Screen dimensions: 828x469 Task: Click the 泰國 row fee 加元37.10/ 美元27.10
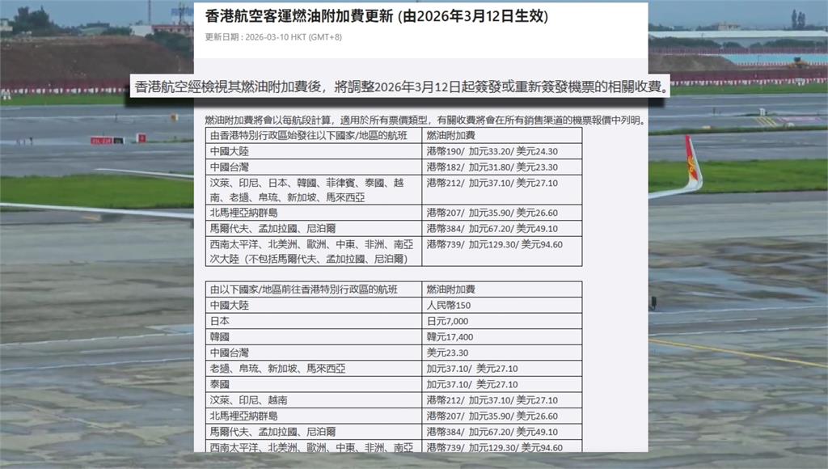pyautogui.click(x=472, y=384)
